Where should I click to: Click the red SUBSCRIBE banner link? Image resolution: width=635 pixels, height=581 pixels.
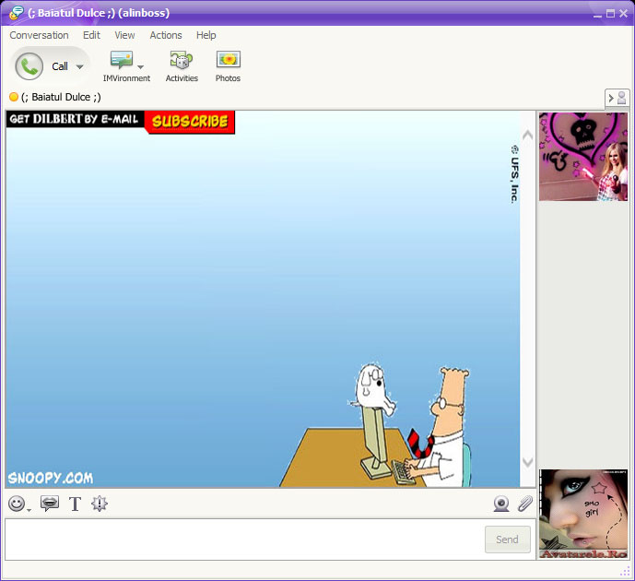coord(190,122)
